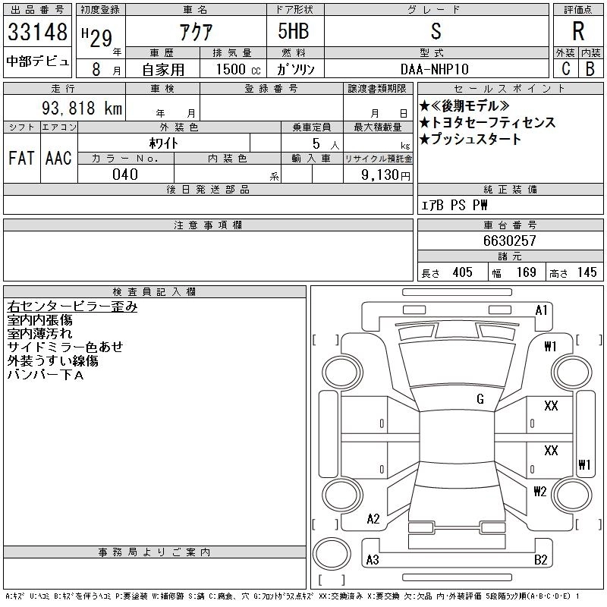The image size is (607, 607).
Task: Select the chassis number 6630257
Action: click(509, 241)
